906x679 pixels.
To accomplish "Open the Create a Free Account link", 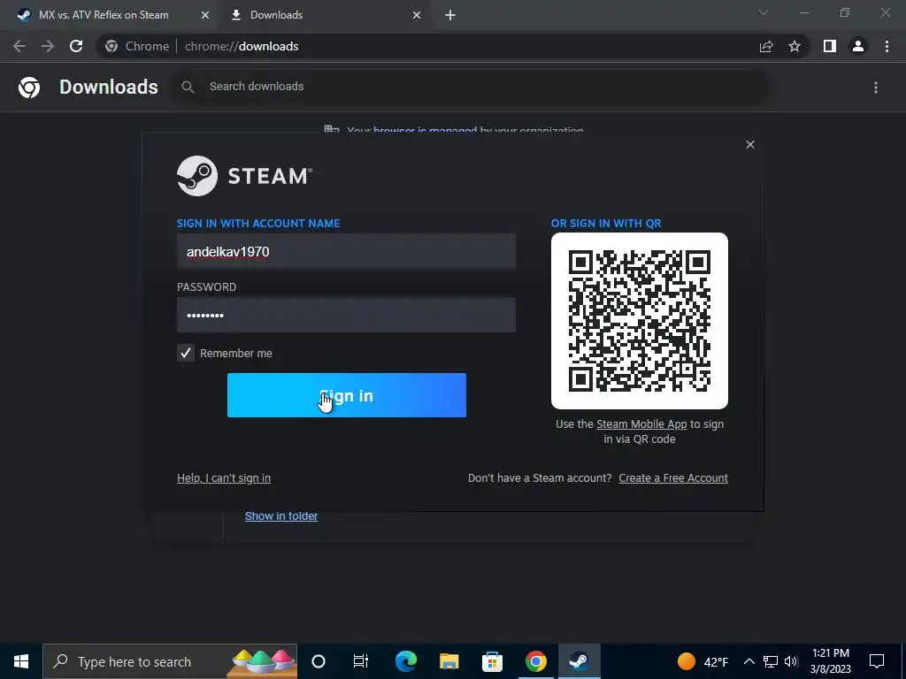I will coord(673,478).
